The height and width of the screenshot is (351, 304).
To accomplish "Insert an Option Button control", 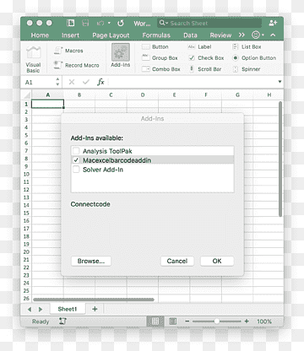I will [254, 58].
